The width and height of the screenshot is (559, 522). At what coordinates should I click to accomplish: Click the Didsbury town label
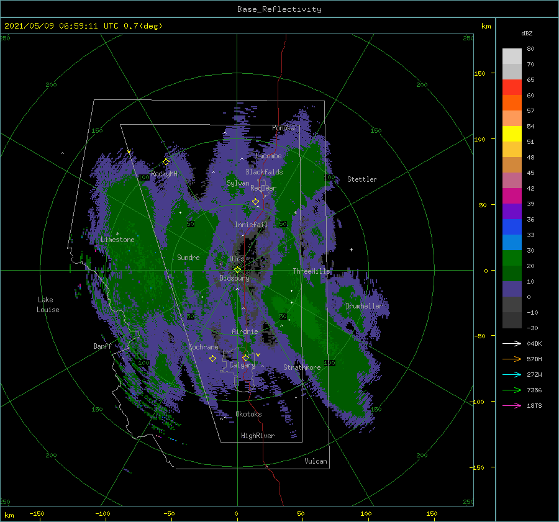[235, 278]
